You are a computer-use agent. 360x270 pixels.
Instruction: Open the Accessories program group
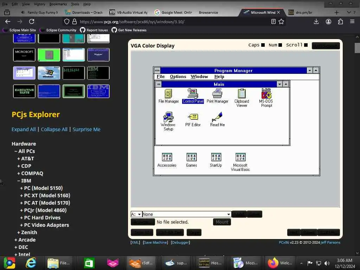tap(167, 160)
